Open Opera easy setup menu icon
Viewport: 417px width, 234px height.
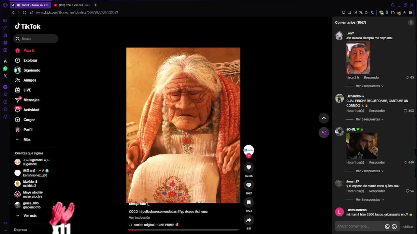click(x=410, y=13)
